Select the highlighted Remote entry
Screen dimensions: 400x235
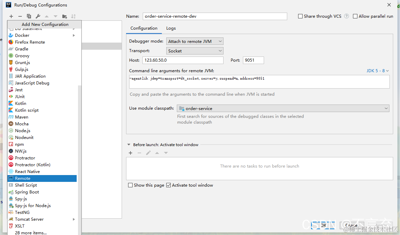point(42,178)
